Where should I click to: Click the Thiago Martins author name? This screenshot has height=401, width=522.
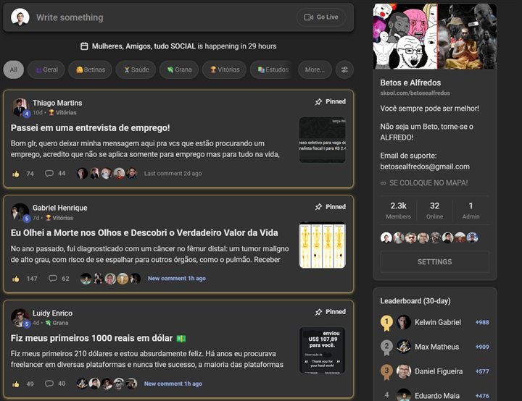tap(57, 103)
